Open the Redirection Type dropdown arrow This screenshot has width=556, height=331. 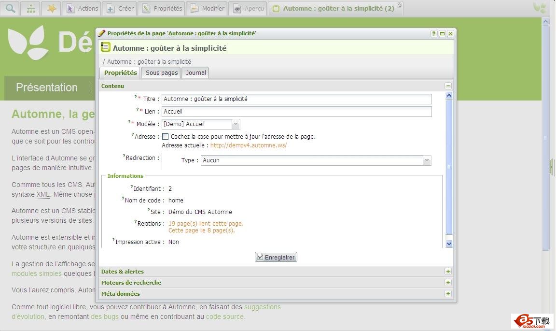click(427, 160)
